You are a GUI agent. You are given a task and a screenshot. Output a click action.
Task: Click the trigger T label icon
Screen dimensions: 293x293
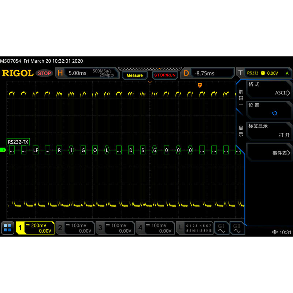point(240,73)
